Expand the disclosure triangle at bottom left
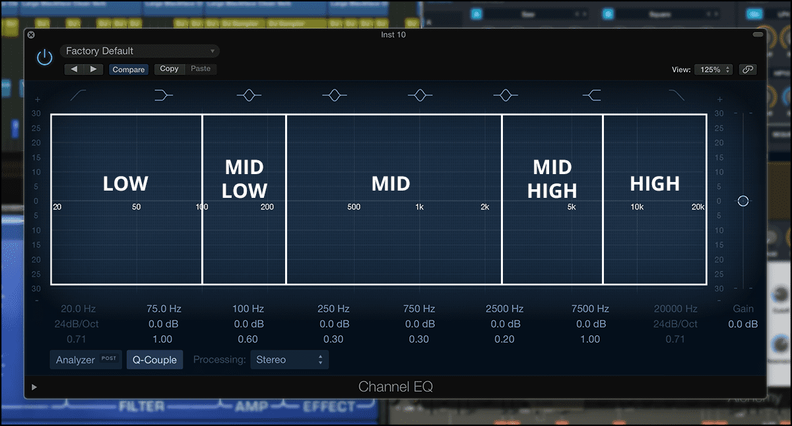Viewport: 792px width, 426px height. click(34, 387)
